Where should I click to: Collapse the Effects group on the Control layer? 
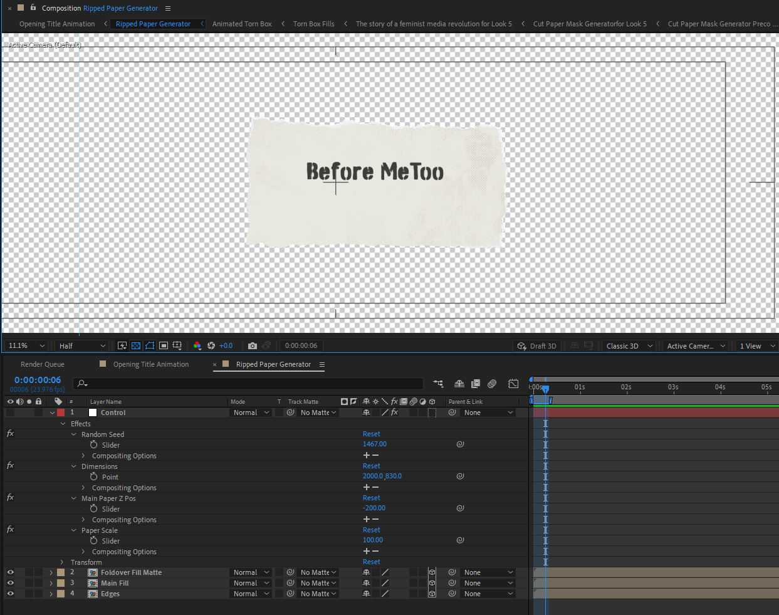[63, 424]
